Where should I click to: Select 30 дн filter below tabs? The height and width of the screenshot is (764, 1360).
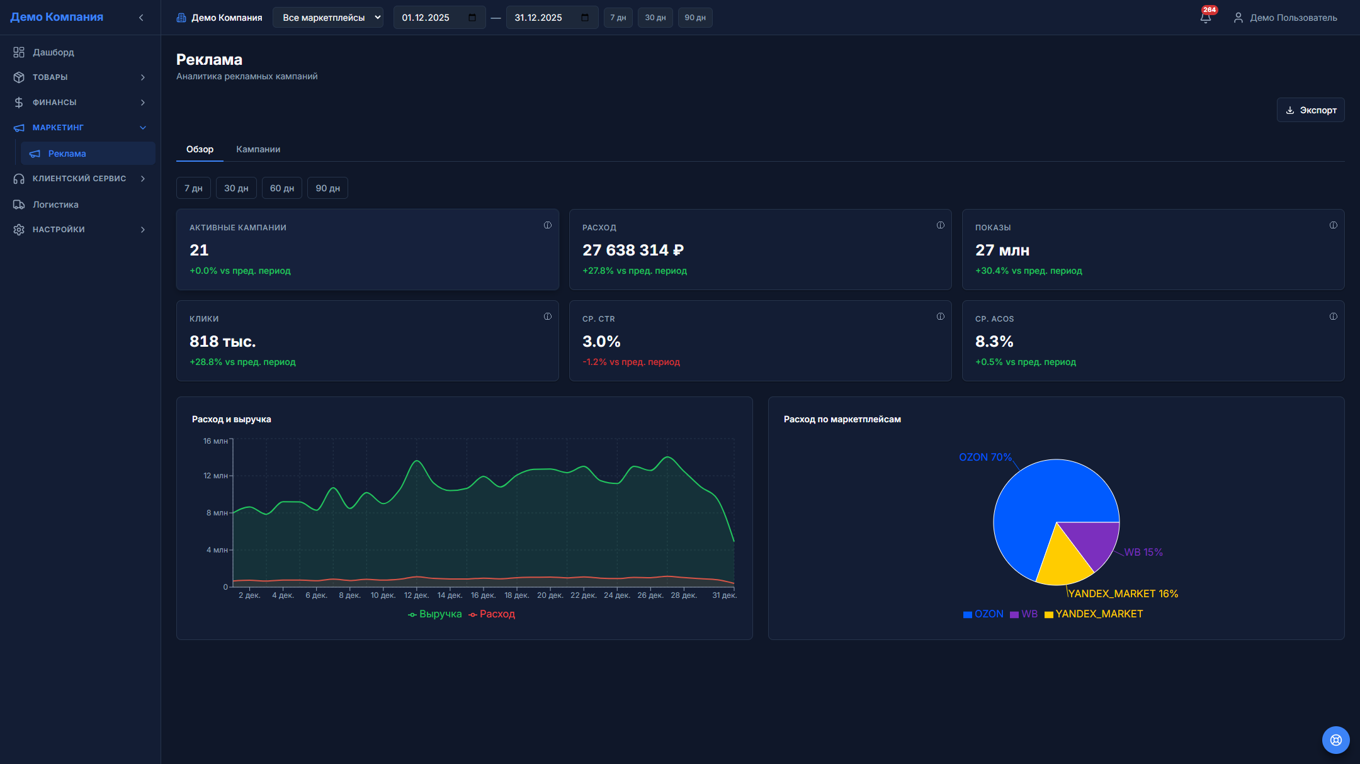(236, 188)
